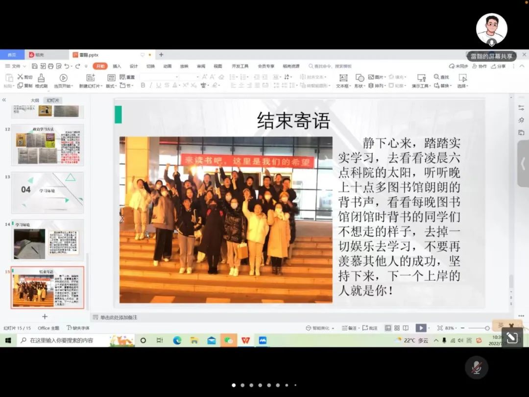529x397 pixels.
Task: Insert a 文本框 text box
Action: pyautogui.click(x=343, y=81)
